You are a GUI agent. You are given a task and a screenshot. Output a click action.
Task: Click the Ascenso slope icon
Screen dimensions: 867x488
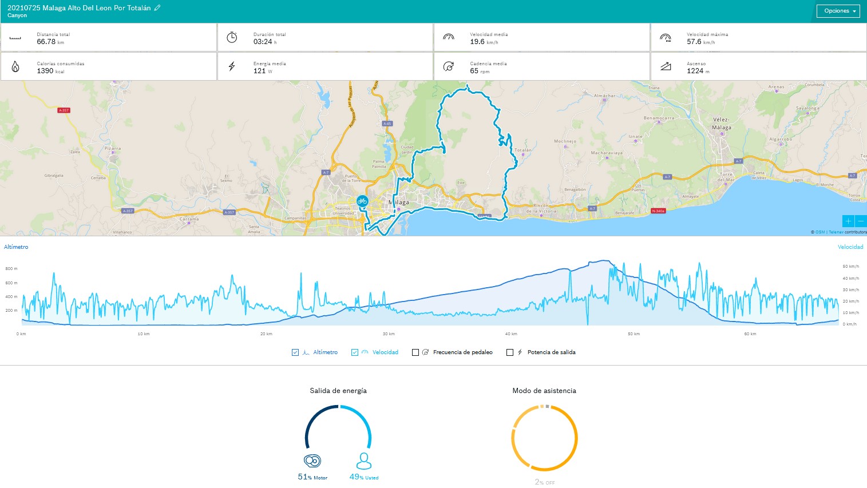click(666, 67)
